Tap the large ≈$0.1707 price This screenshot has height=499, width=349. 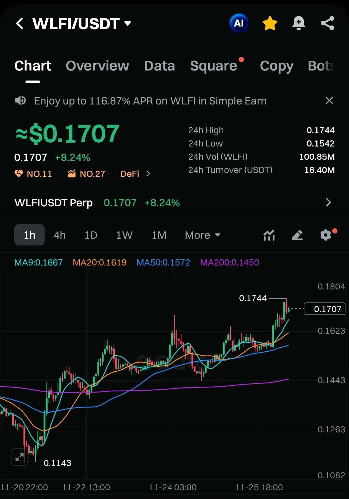pyautogui.click(x=68, y=134)
